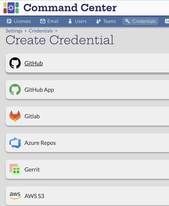Click the Gerrit diff icon
Screen dimensions: 169x206
click(x=15, y=169)
